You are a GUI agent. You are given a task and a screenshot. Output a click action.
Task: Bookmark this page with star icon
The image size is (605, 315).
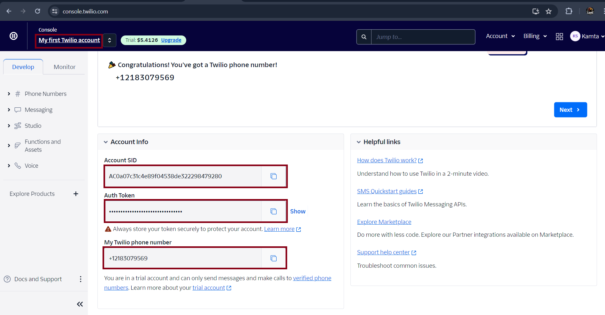point(548,12)
